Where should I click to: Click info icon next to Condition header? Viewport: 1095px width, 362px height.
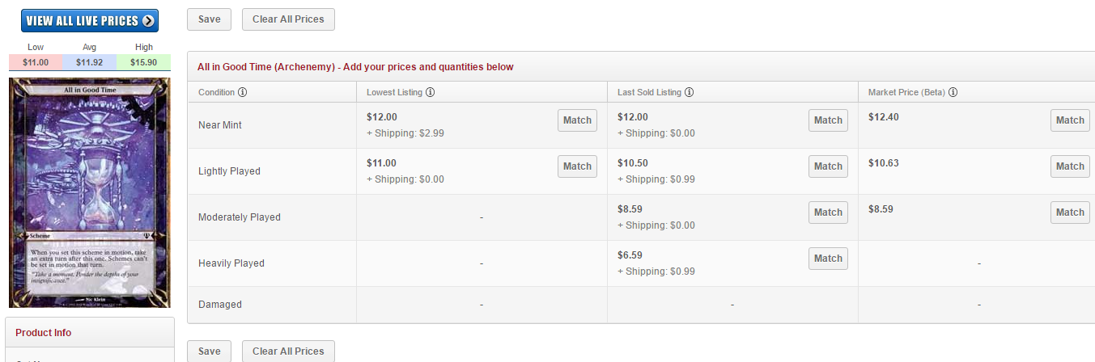(243, 92)
